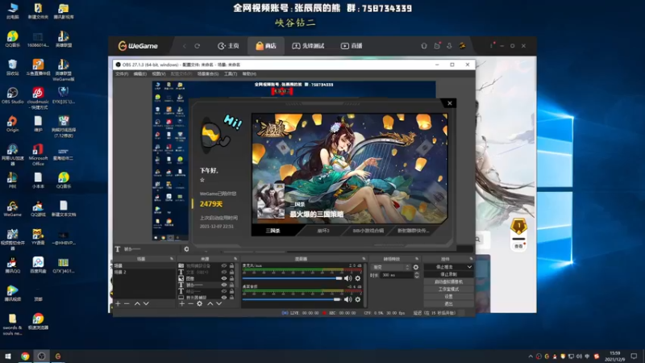
Task: Open the WeGame desktop shortcut
Action: (x=12, y=209)
